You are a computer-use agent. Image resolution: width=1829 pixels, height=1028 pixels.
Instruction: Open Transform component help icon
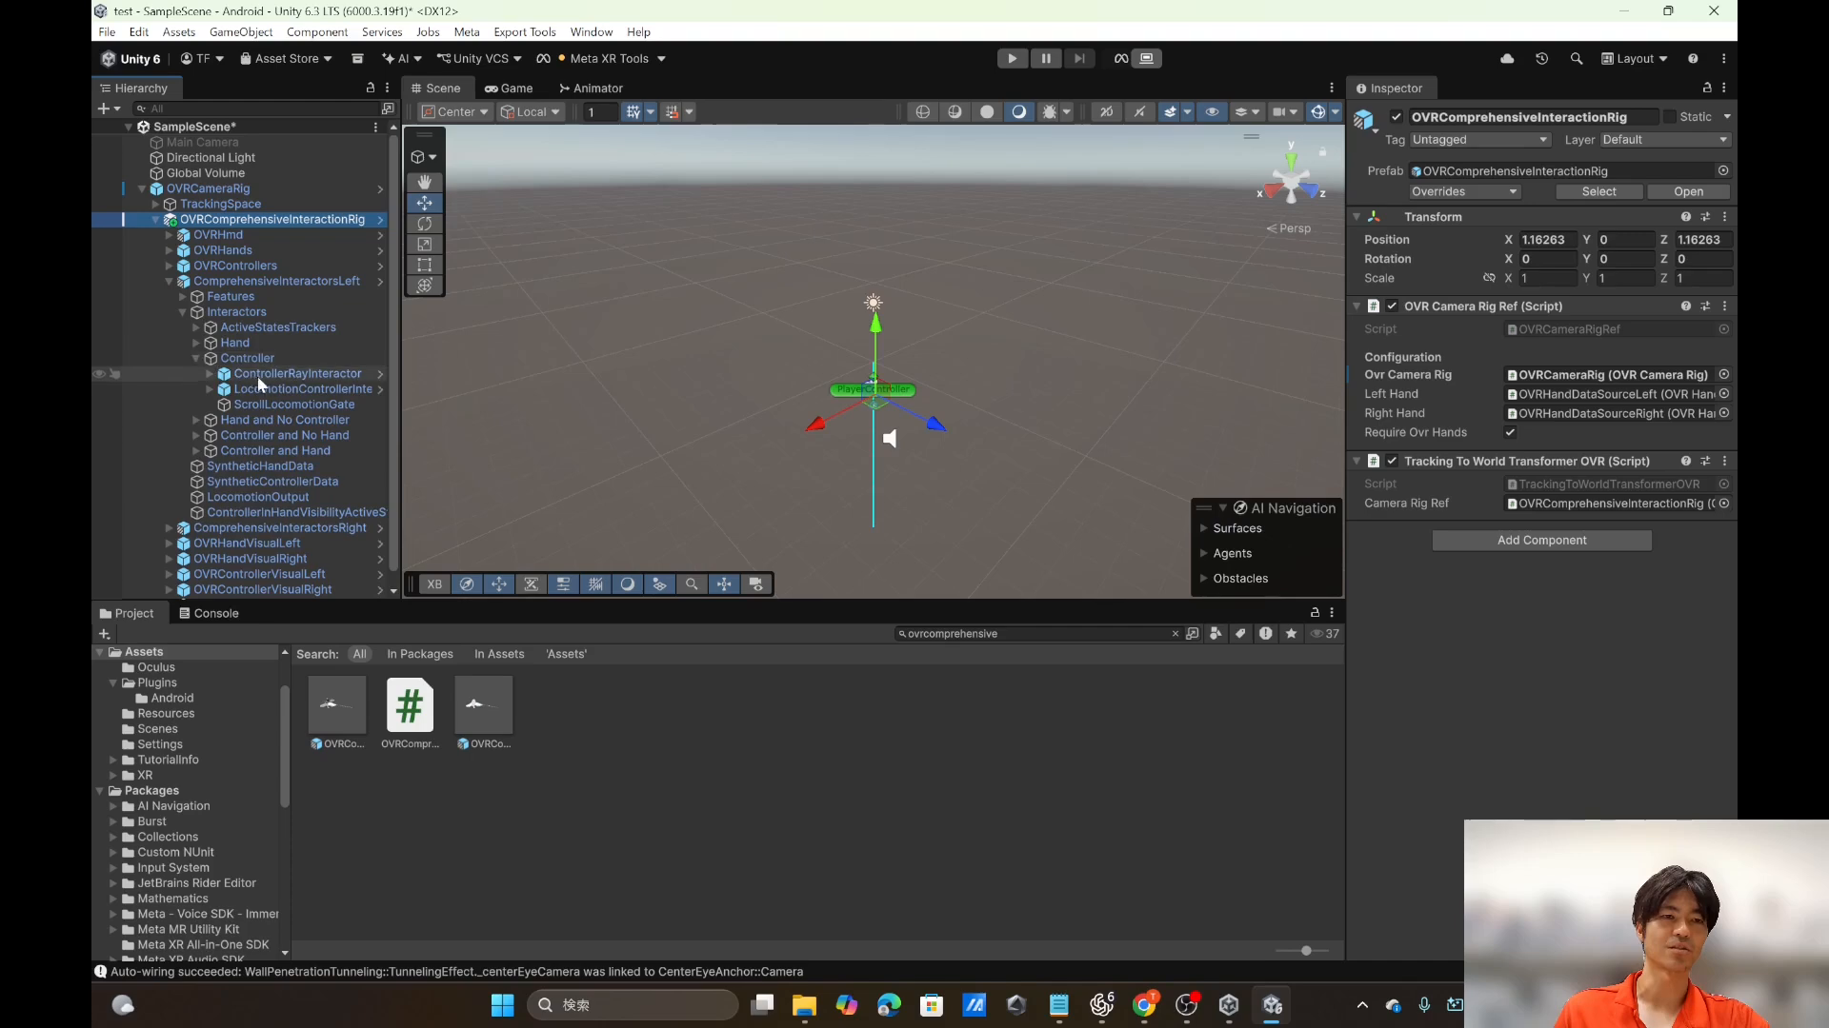1686,217
